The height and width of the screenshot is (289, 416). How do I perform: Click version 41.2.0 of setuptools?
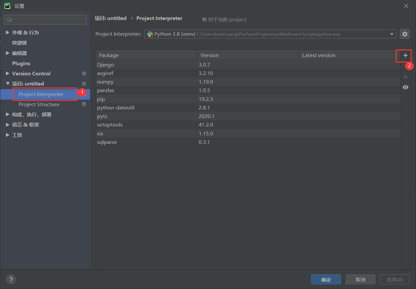(206, 125)
